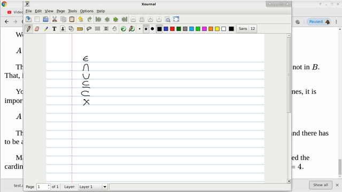Insert an image with the Image tool

click(x=63, y=29)
